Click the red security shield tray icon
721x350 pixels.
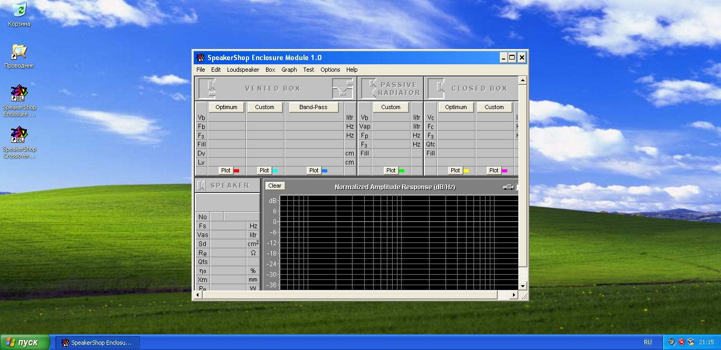(x=681, y=342)
